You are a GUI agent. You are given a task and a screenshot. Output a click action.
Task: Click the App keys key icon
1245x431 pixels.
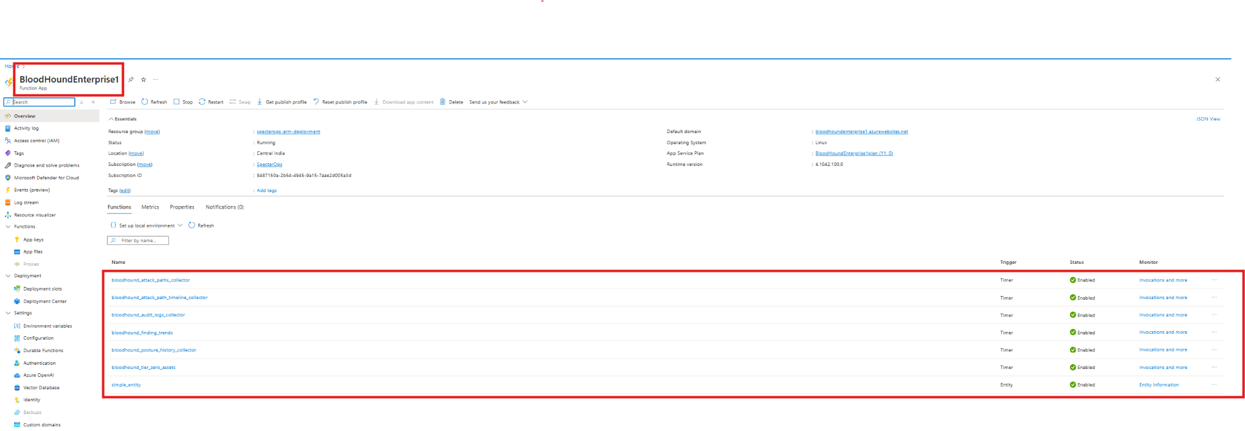click(x=17, y=240)
